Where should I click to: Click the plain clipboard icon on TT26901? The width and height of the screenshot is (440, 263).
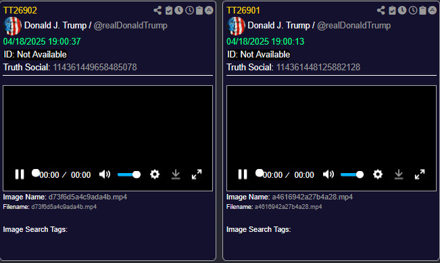[x=422, y=11]
